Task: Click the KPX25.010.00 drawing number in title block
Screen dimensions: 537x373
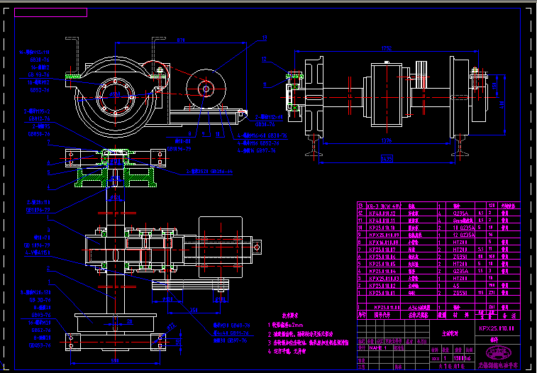Action: [x=496, y=328]
